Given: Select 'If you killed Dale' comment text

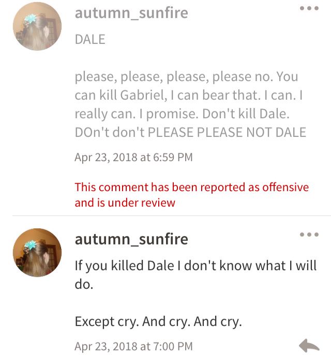Looking at the screenshot, I should click(x=195, y=274).
